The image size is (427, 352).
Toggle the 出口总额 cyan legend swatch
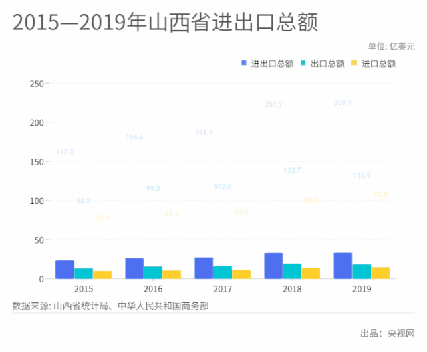point(303,63)
